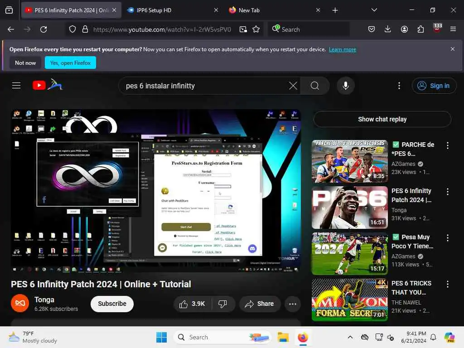View site security padlock info
The height and width of the screenshot is (348, 464).
(85, 29)
